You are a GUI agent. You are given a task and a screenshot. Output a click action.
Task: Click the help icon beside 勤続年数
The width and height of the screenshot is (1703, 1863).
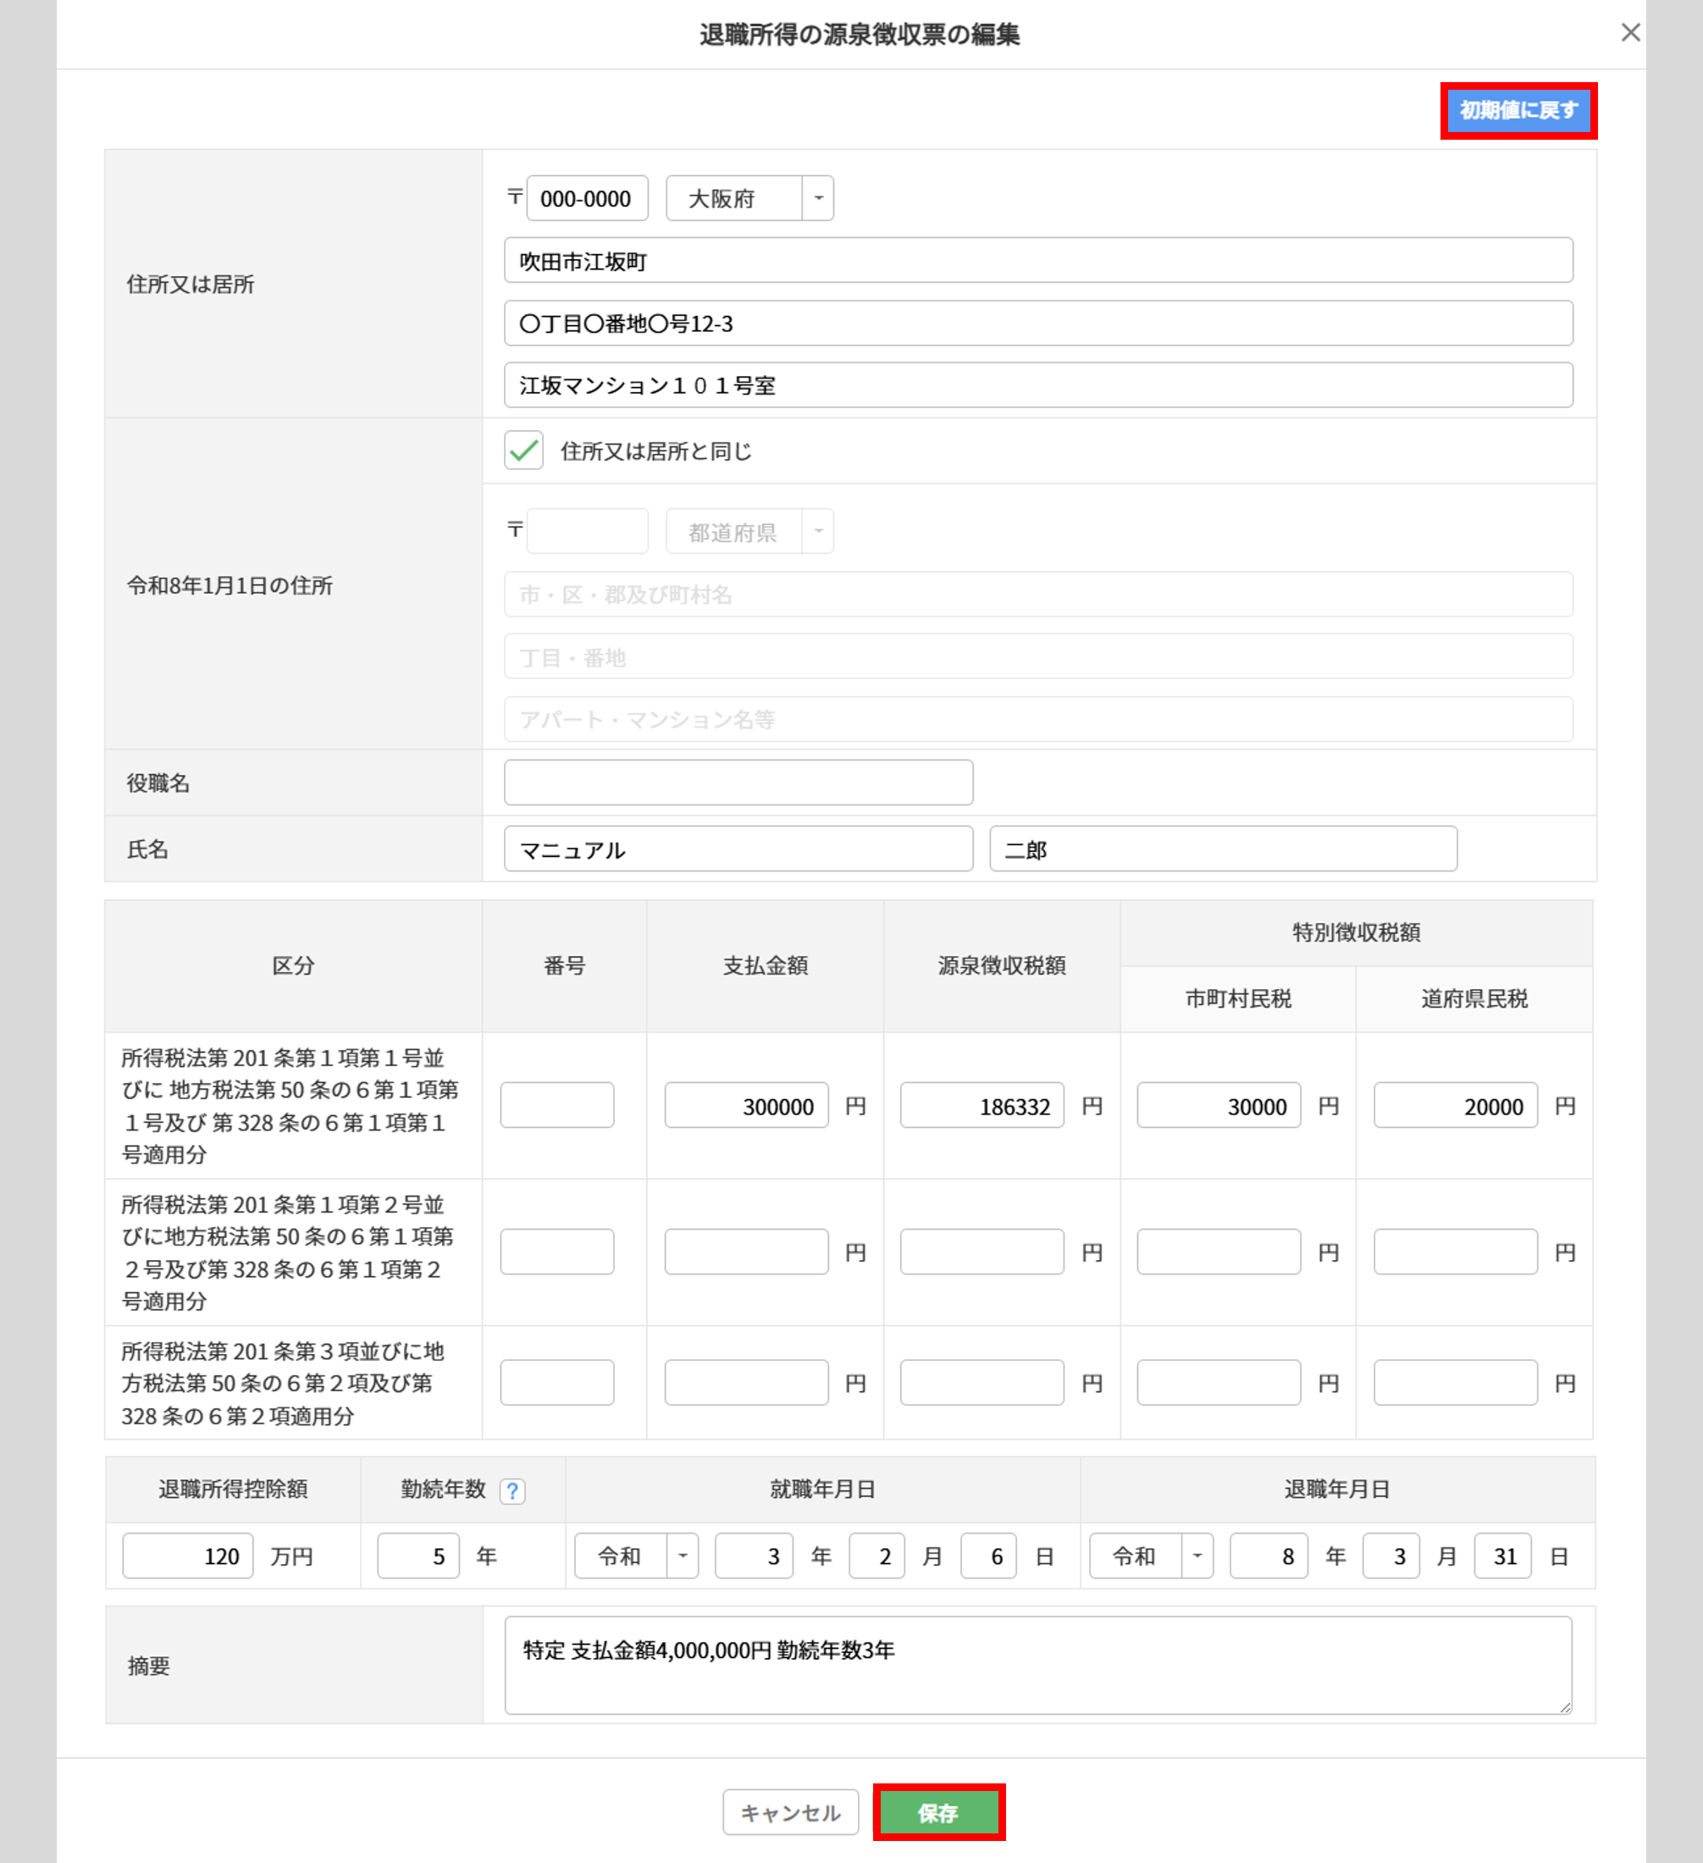[x=512, y=1490]
